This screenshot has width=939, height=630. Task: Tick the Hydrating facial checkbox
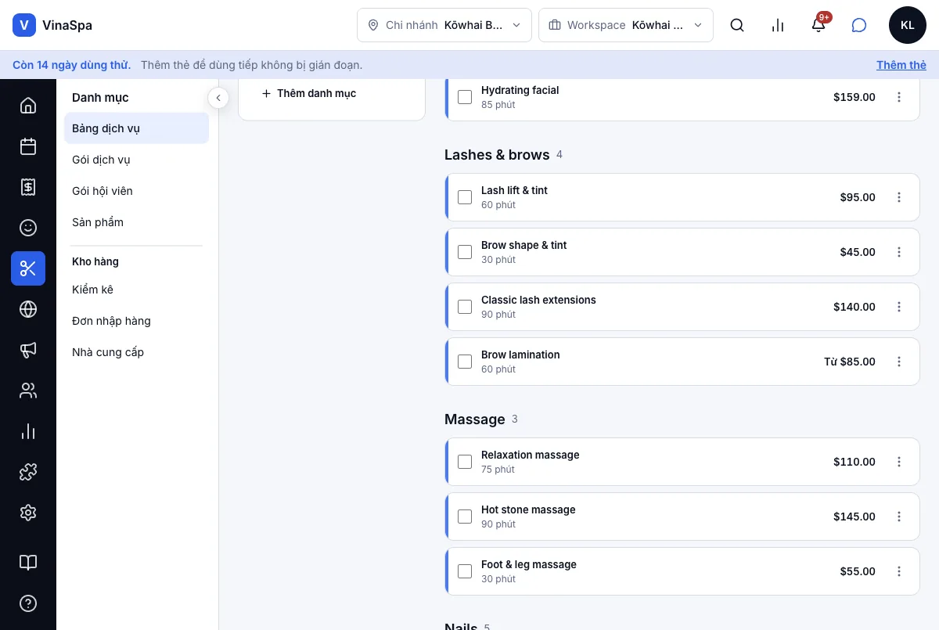[465, 97]
